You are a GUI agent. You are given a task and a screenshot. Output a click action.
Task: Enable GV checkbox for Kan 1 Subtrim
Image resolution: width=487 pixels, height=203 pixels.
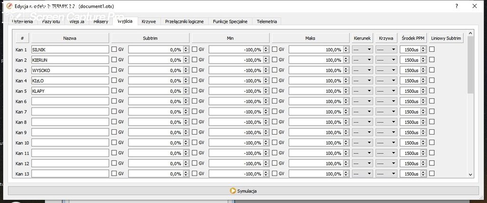pyautogui.click(x=114, y=49)
